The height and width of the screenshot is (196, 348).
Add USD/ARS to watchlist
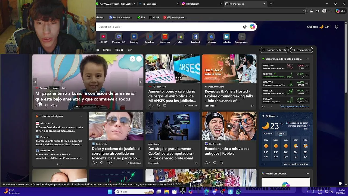point(307,75)
